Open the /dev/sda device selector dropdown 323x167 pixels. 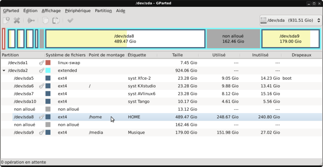pyautogui.click(x=290, y=21)
